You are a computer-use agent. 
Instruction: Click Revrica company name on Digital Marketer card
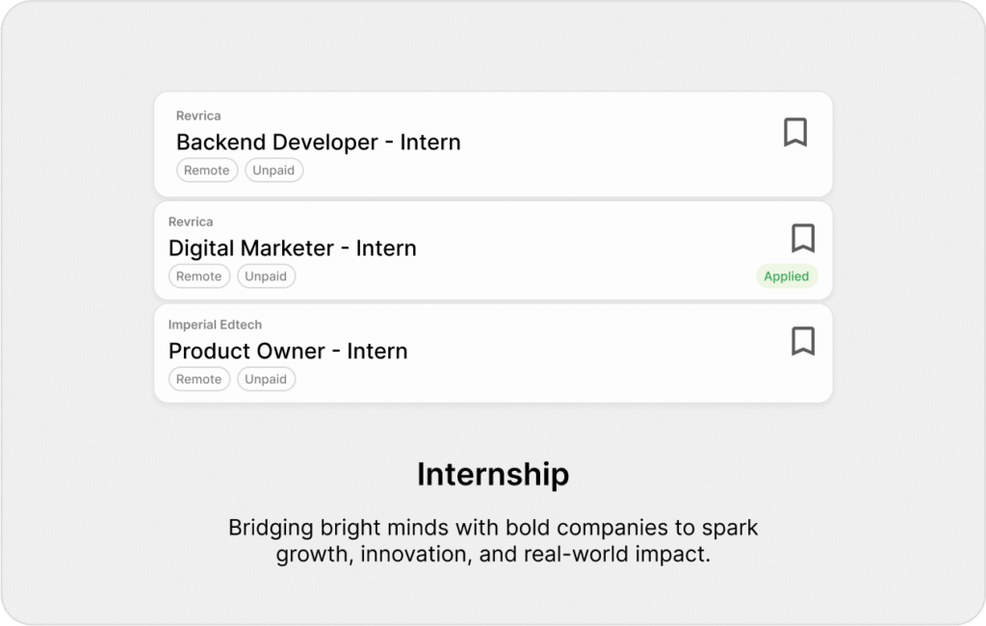tap(191, 222)
